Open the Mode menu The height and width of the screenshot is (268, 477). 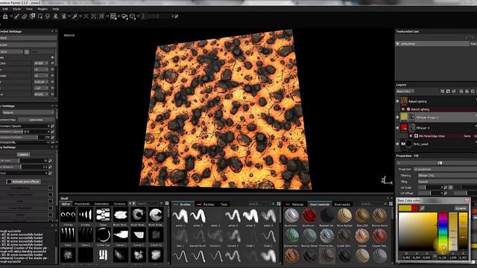[16, 9]
